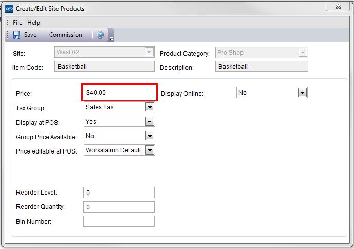Image resolution: width=354 pixels, height=249 pixels.
Task: Close the Create/Edit Site Products window
Action: tap(338, 6)
